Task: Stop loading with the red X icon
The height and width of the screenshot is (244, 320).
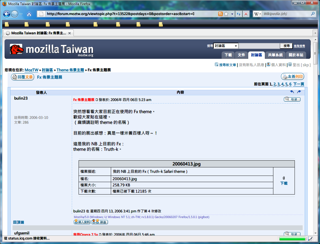Action: click(246, 14)
